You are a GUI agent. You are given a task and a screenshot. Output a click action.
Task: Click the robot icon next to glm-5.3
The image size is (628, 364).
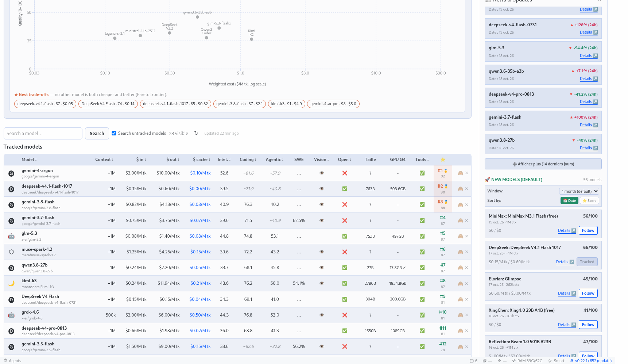coord(11,236)
